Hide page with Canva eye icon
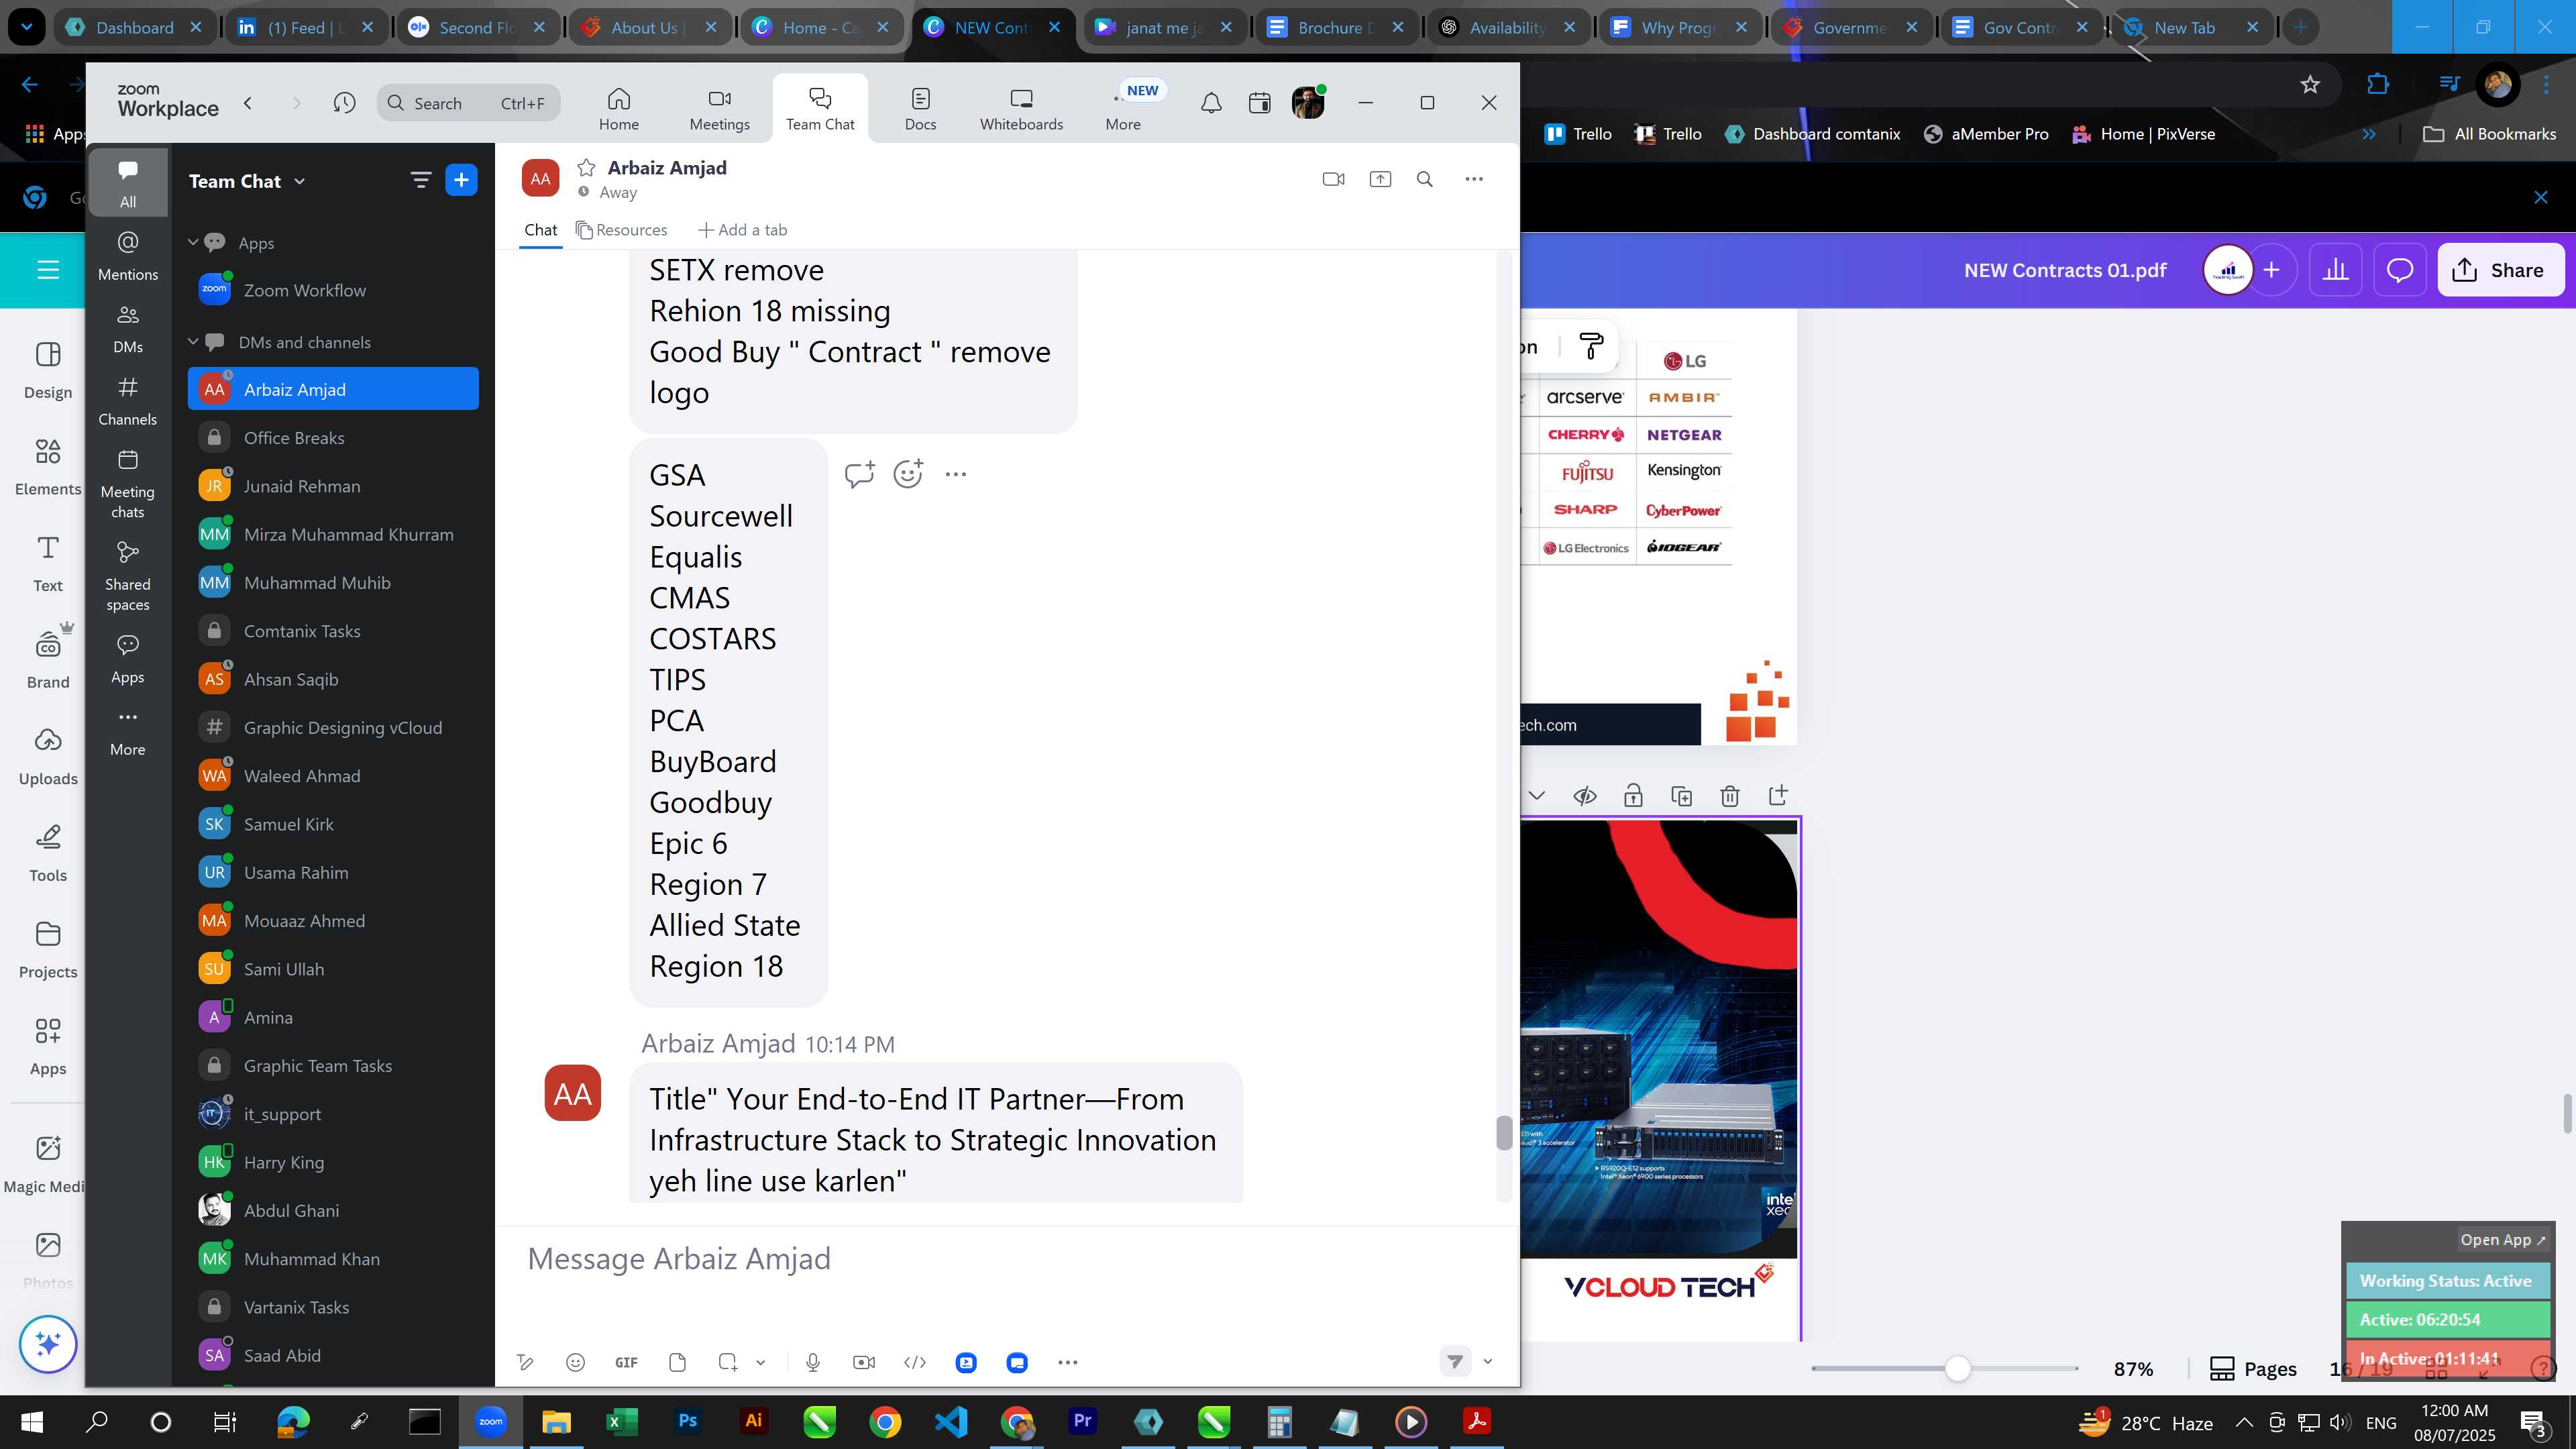Viewport: 2576px width, 1449px height. 1584,796
